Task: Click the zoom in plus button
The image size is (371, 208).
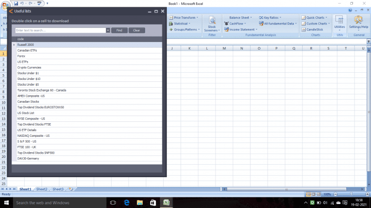Action: 368,195
